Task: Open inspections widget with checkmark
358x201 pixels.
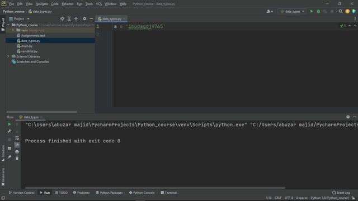Action: click(x=342, y=26)
